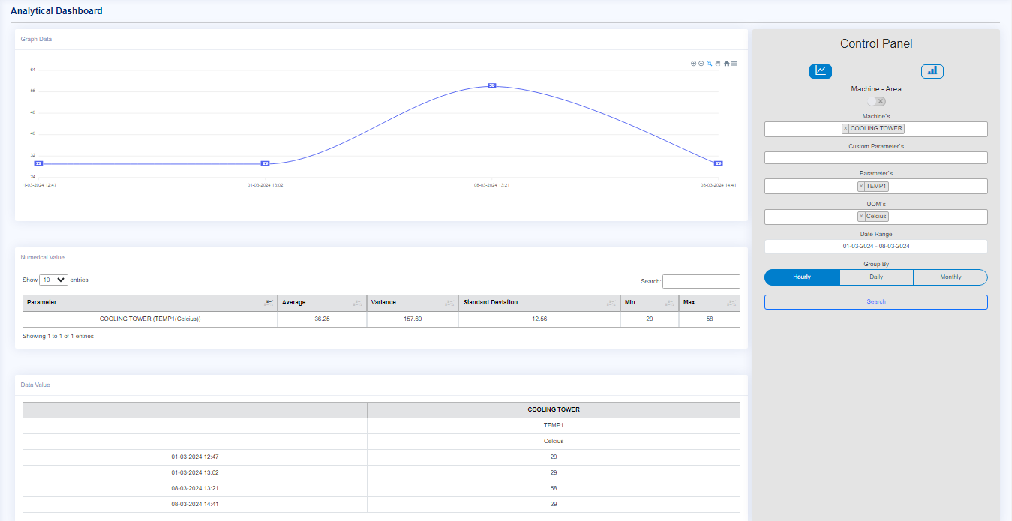Screen dimensions: 1012x521
Task: Remove Celcius tag from UOMs
Action: [x=861, y=217]
